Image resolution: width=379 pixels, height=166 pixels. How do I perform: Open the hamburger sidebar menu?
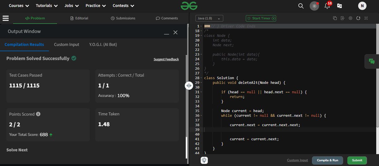pos(6,18)
